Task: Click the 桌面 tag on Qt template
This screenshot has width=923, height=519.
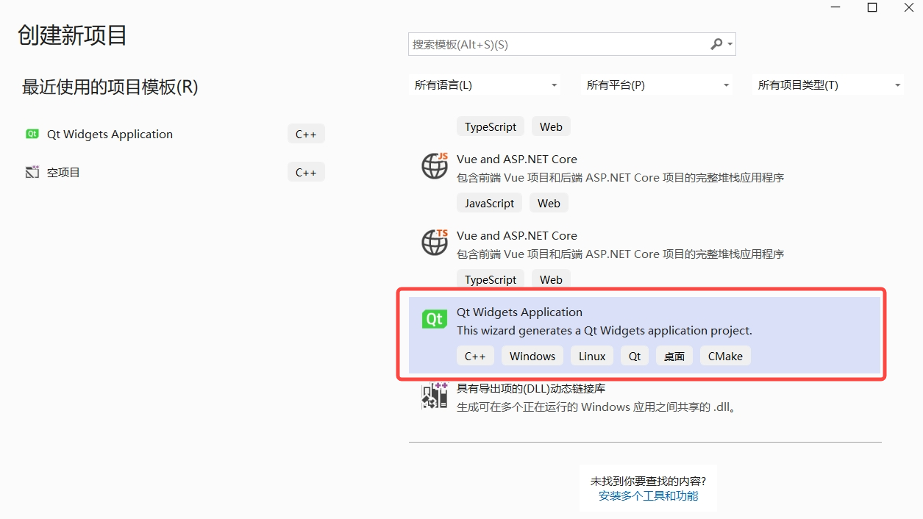Action: [674, 356]
